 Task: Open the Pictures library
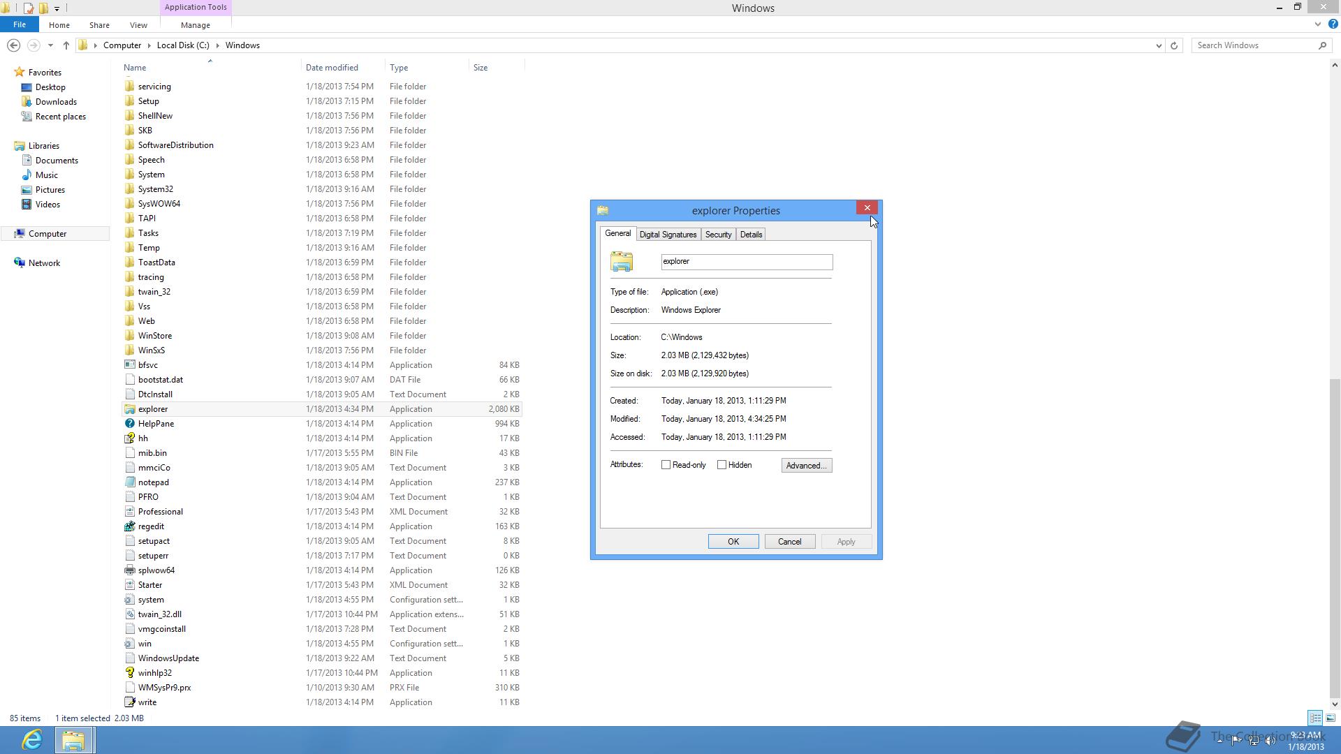point(50,190)
